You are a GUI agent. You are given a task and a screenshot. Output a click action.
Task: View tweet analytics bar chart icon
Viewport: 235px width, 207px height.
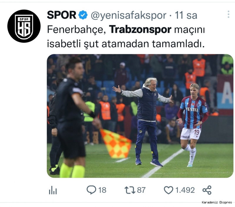tap(53, 190)
